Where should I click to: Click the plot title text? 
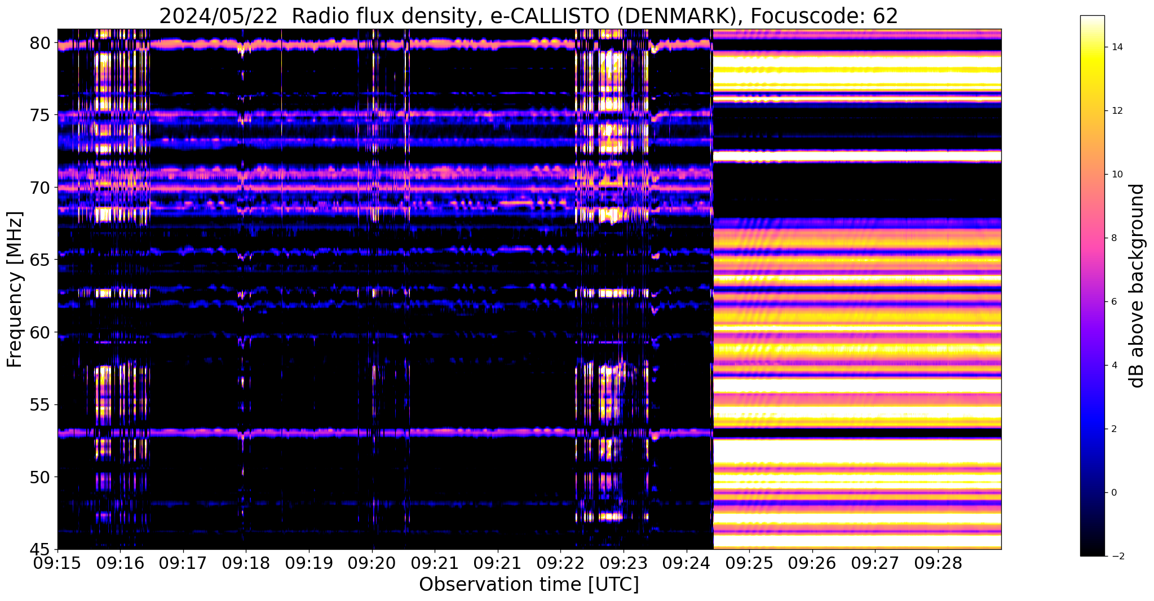529,15
